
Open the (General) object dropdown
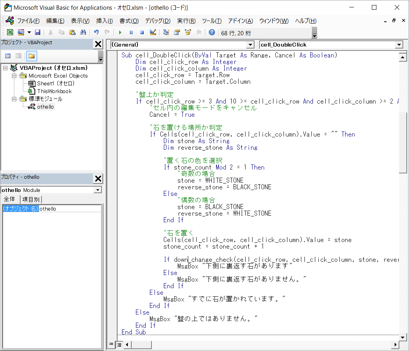pyautogui.click(x=250, y=45)
